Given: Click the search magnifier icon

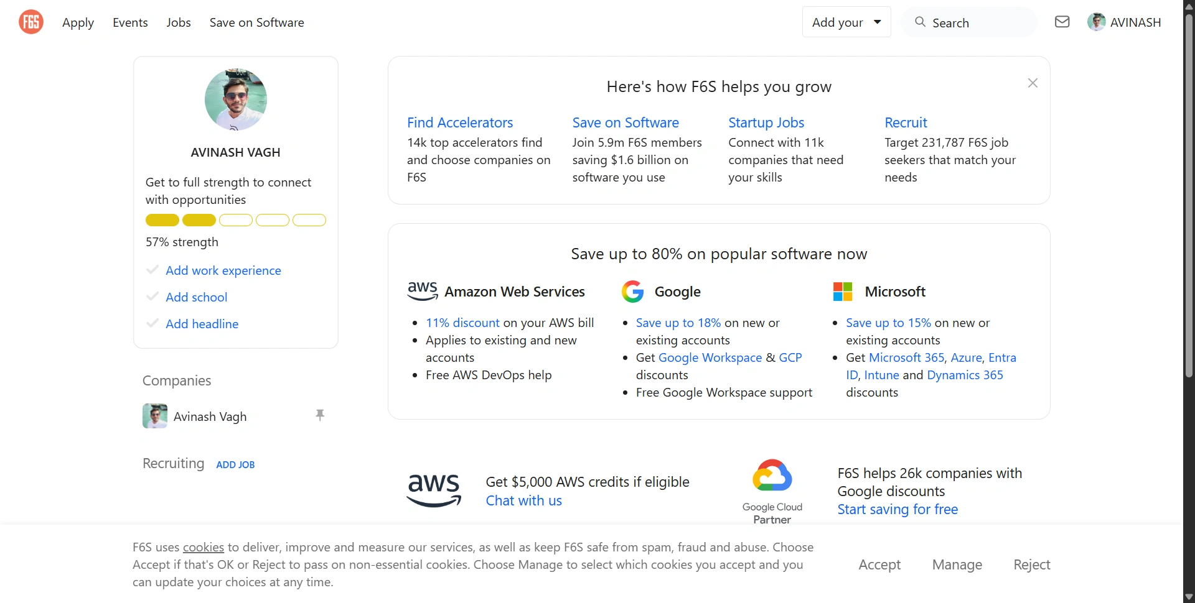Looking at the screenshot, I should pos(920,22).
